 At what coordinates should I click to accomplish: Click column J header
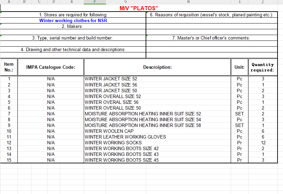coord(263,2)
